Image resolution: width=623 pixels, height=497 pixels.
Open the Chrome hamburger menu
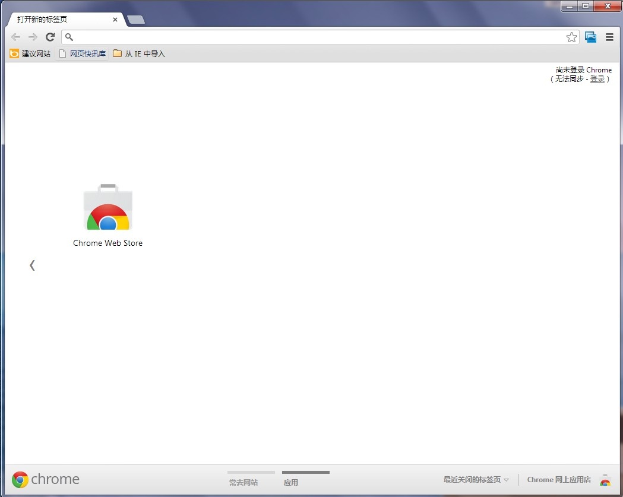click(609, 37)
